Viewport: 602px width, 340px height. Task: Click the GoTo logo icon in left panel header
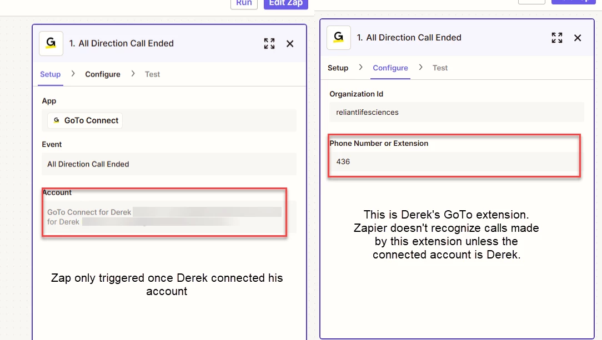(51, 43)
